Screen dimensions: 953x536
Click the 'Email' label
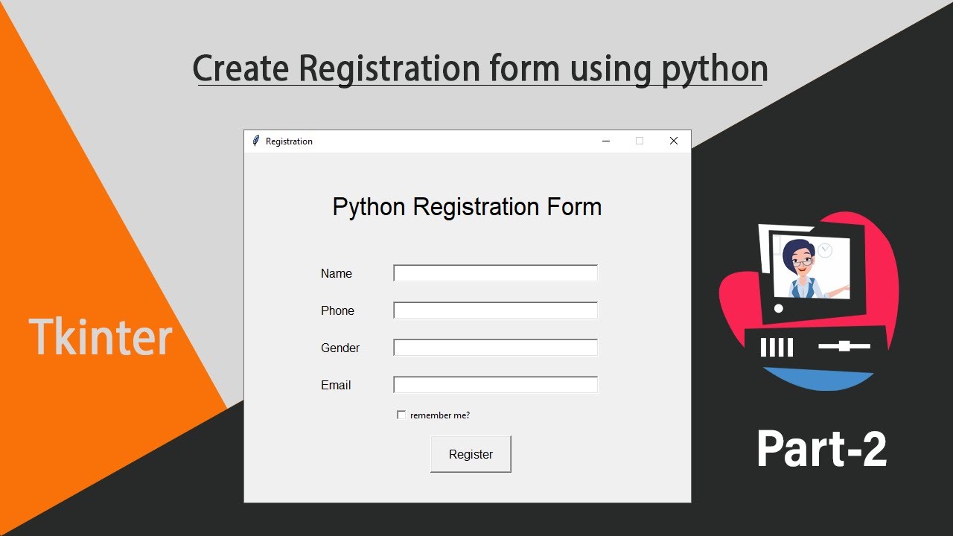[336, 386]
